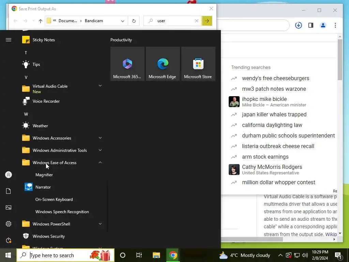Collapse the Windows Ease of Access folder
Screen dimensions: 349x262
(100, 162)
